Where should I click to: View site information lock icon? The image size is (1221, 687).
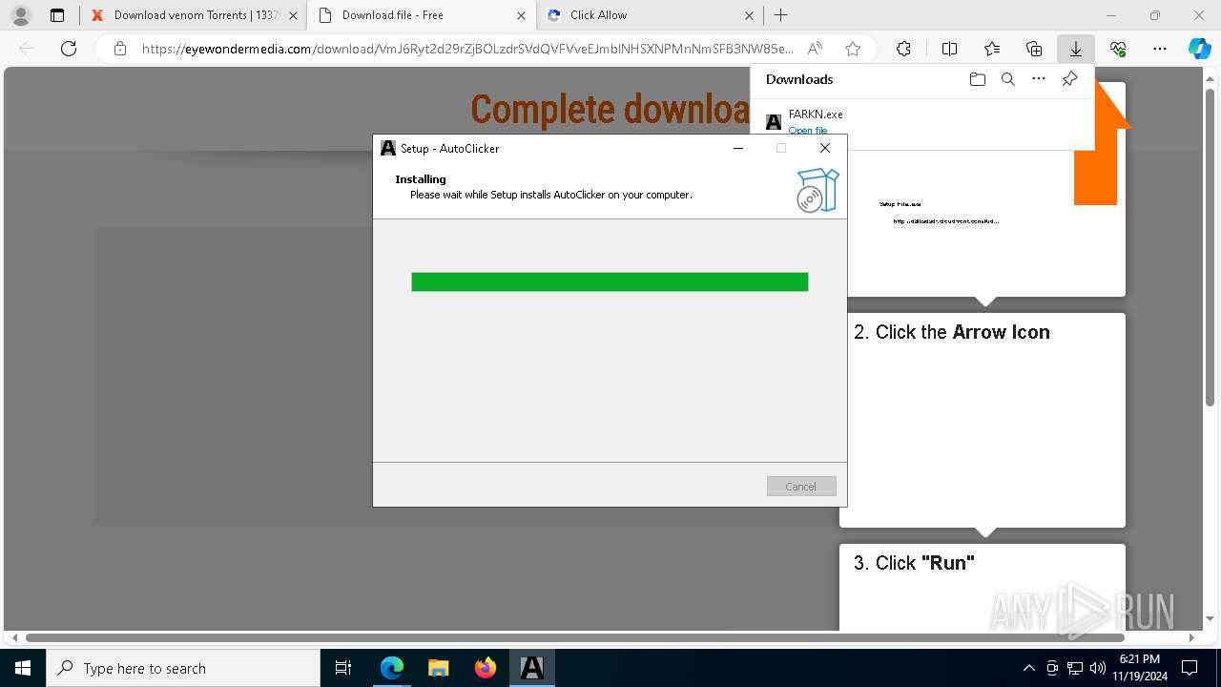coord(119,49)
